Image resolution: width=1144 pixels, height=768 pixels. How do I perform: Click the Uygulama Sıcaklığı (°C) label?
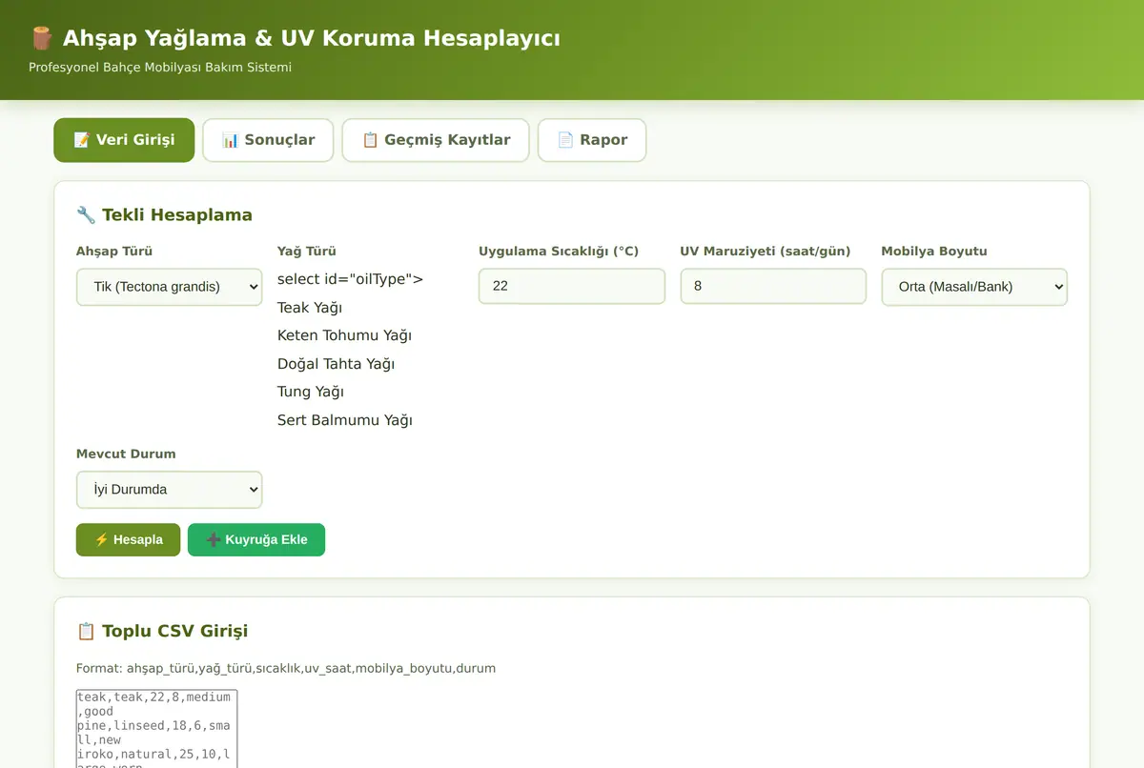pyautogui.click(x=559, y=252)
